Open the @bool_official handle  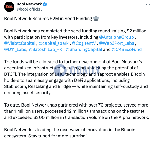point(29,9)
